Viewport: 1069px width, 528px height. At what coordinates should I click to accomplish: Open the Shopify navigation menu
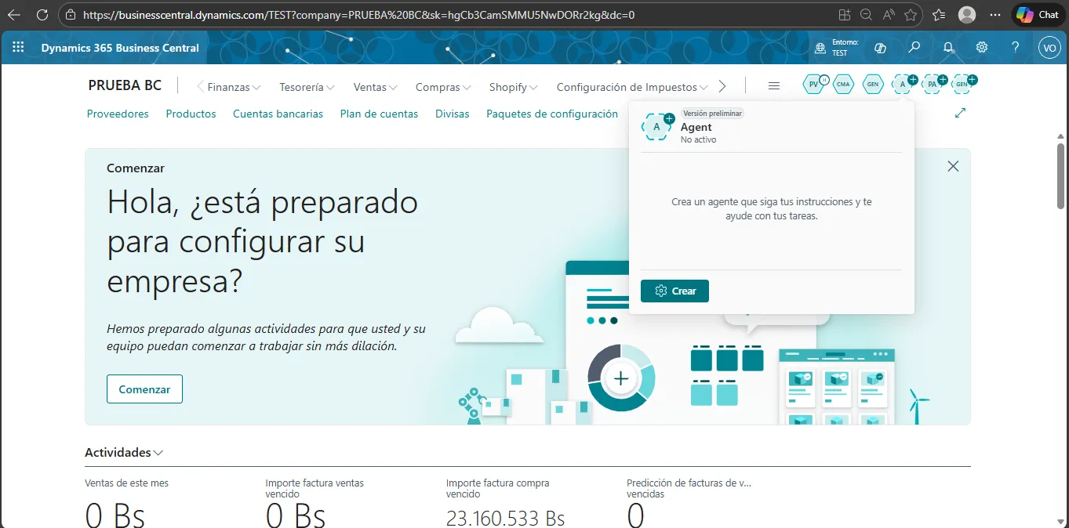pos(513,87)
